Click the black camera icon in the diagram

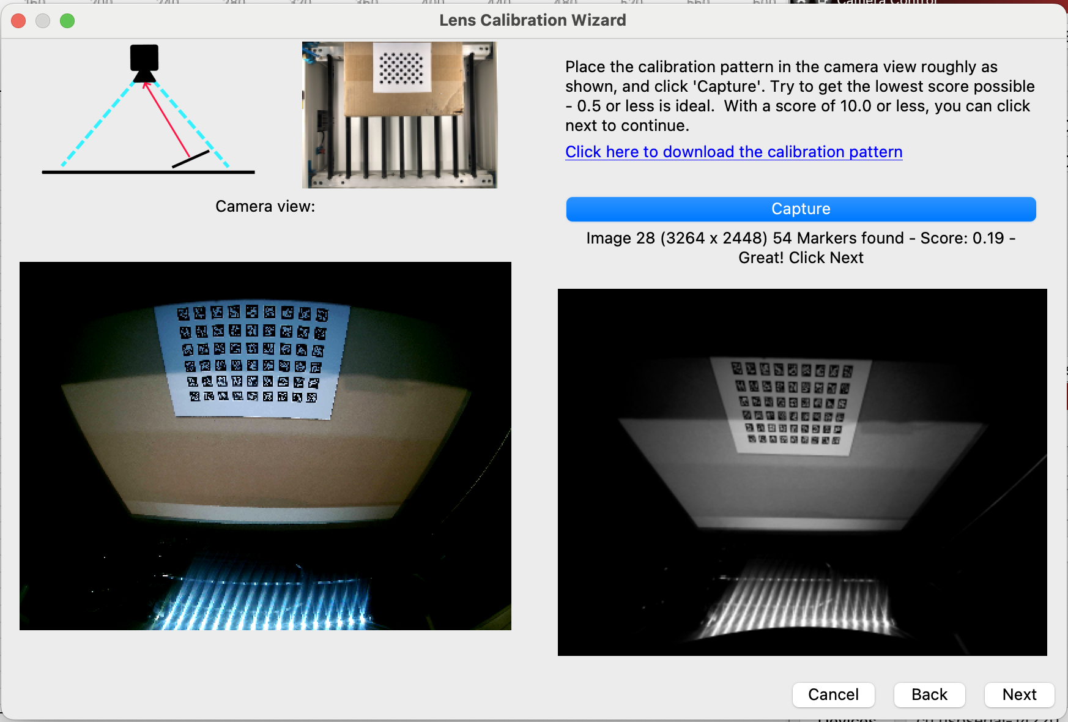(144, 63)
